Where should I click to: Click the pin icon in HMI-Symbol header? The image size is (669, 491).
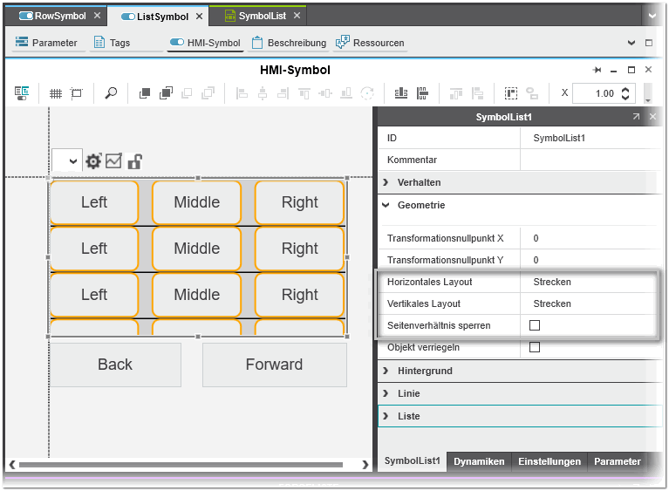tap(597, 70)
